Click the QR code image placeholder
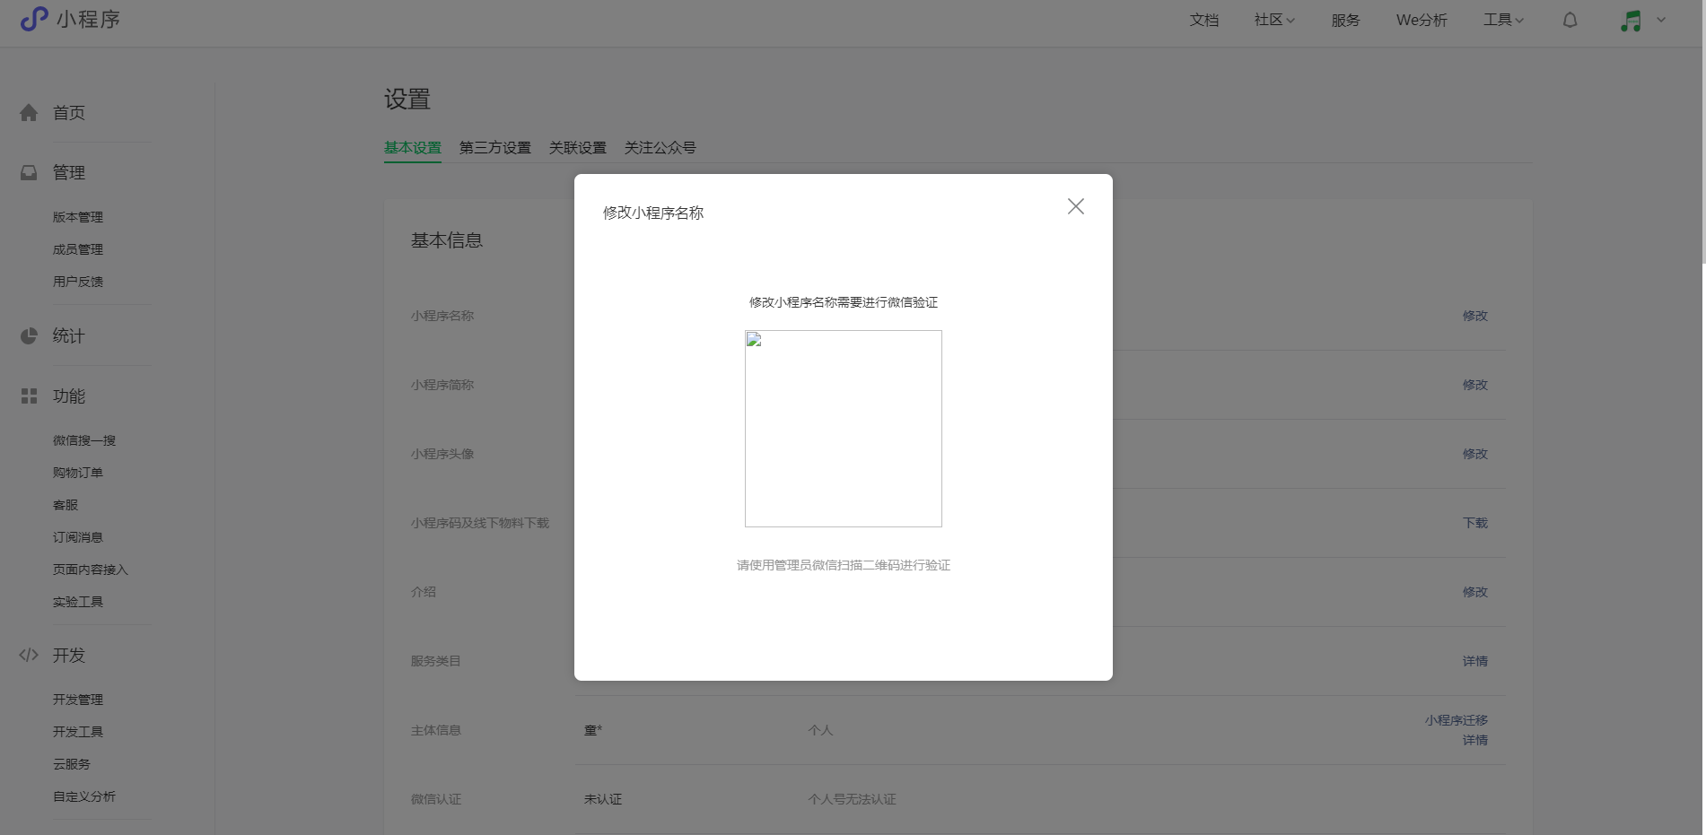 844,429
